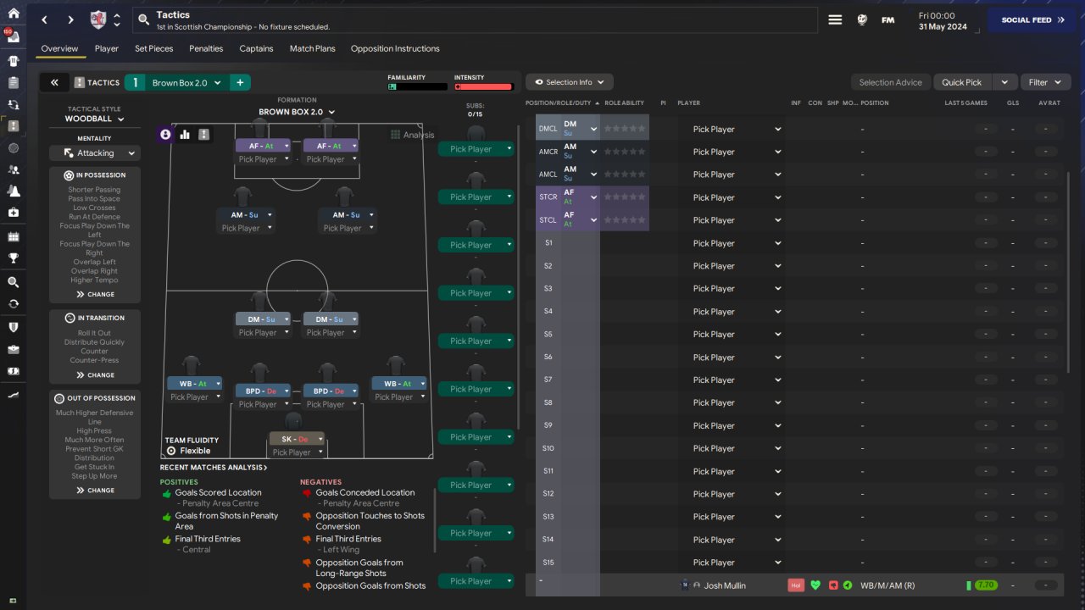The height and width of the screenshot is (610, 1085).
Task: Show the bar chart view on pitch
Action: tap(185, 135)
